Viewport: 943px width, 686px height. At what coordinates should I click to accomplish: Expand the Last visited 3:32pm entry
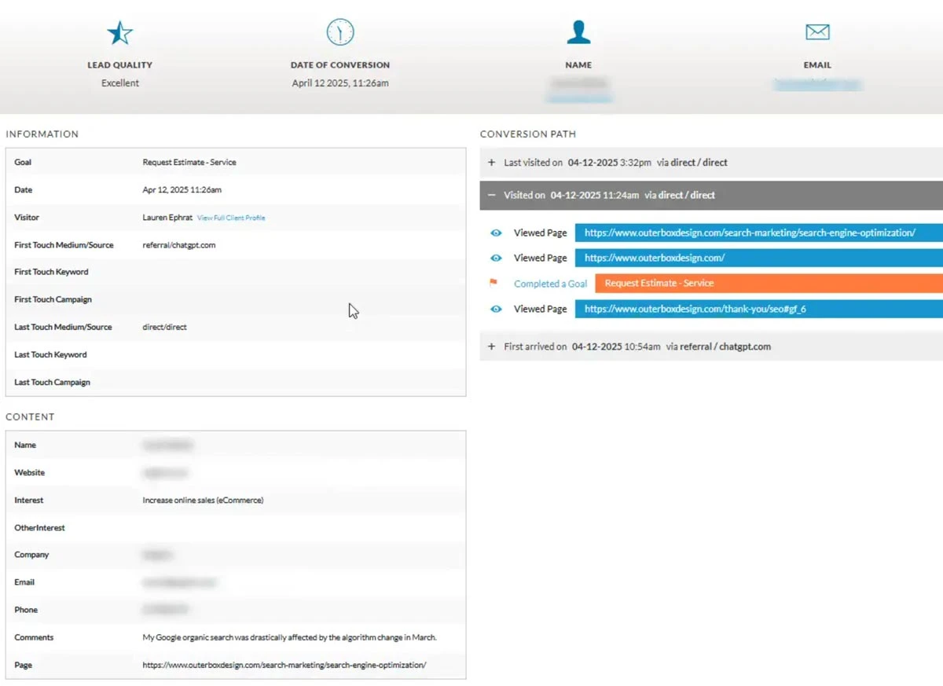pos(492,163)
